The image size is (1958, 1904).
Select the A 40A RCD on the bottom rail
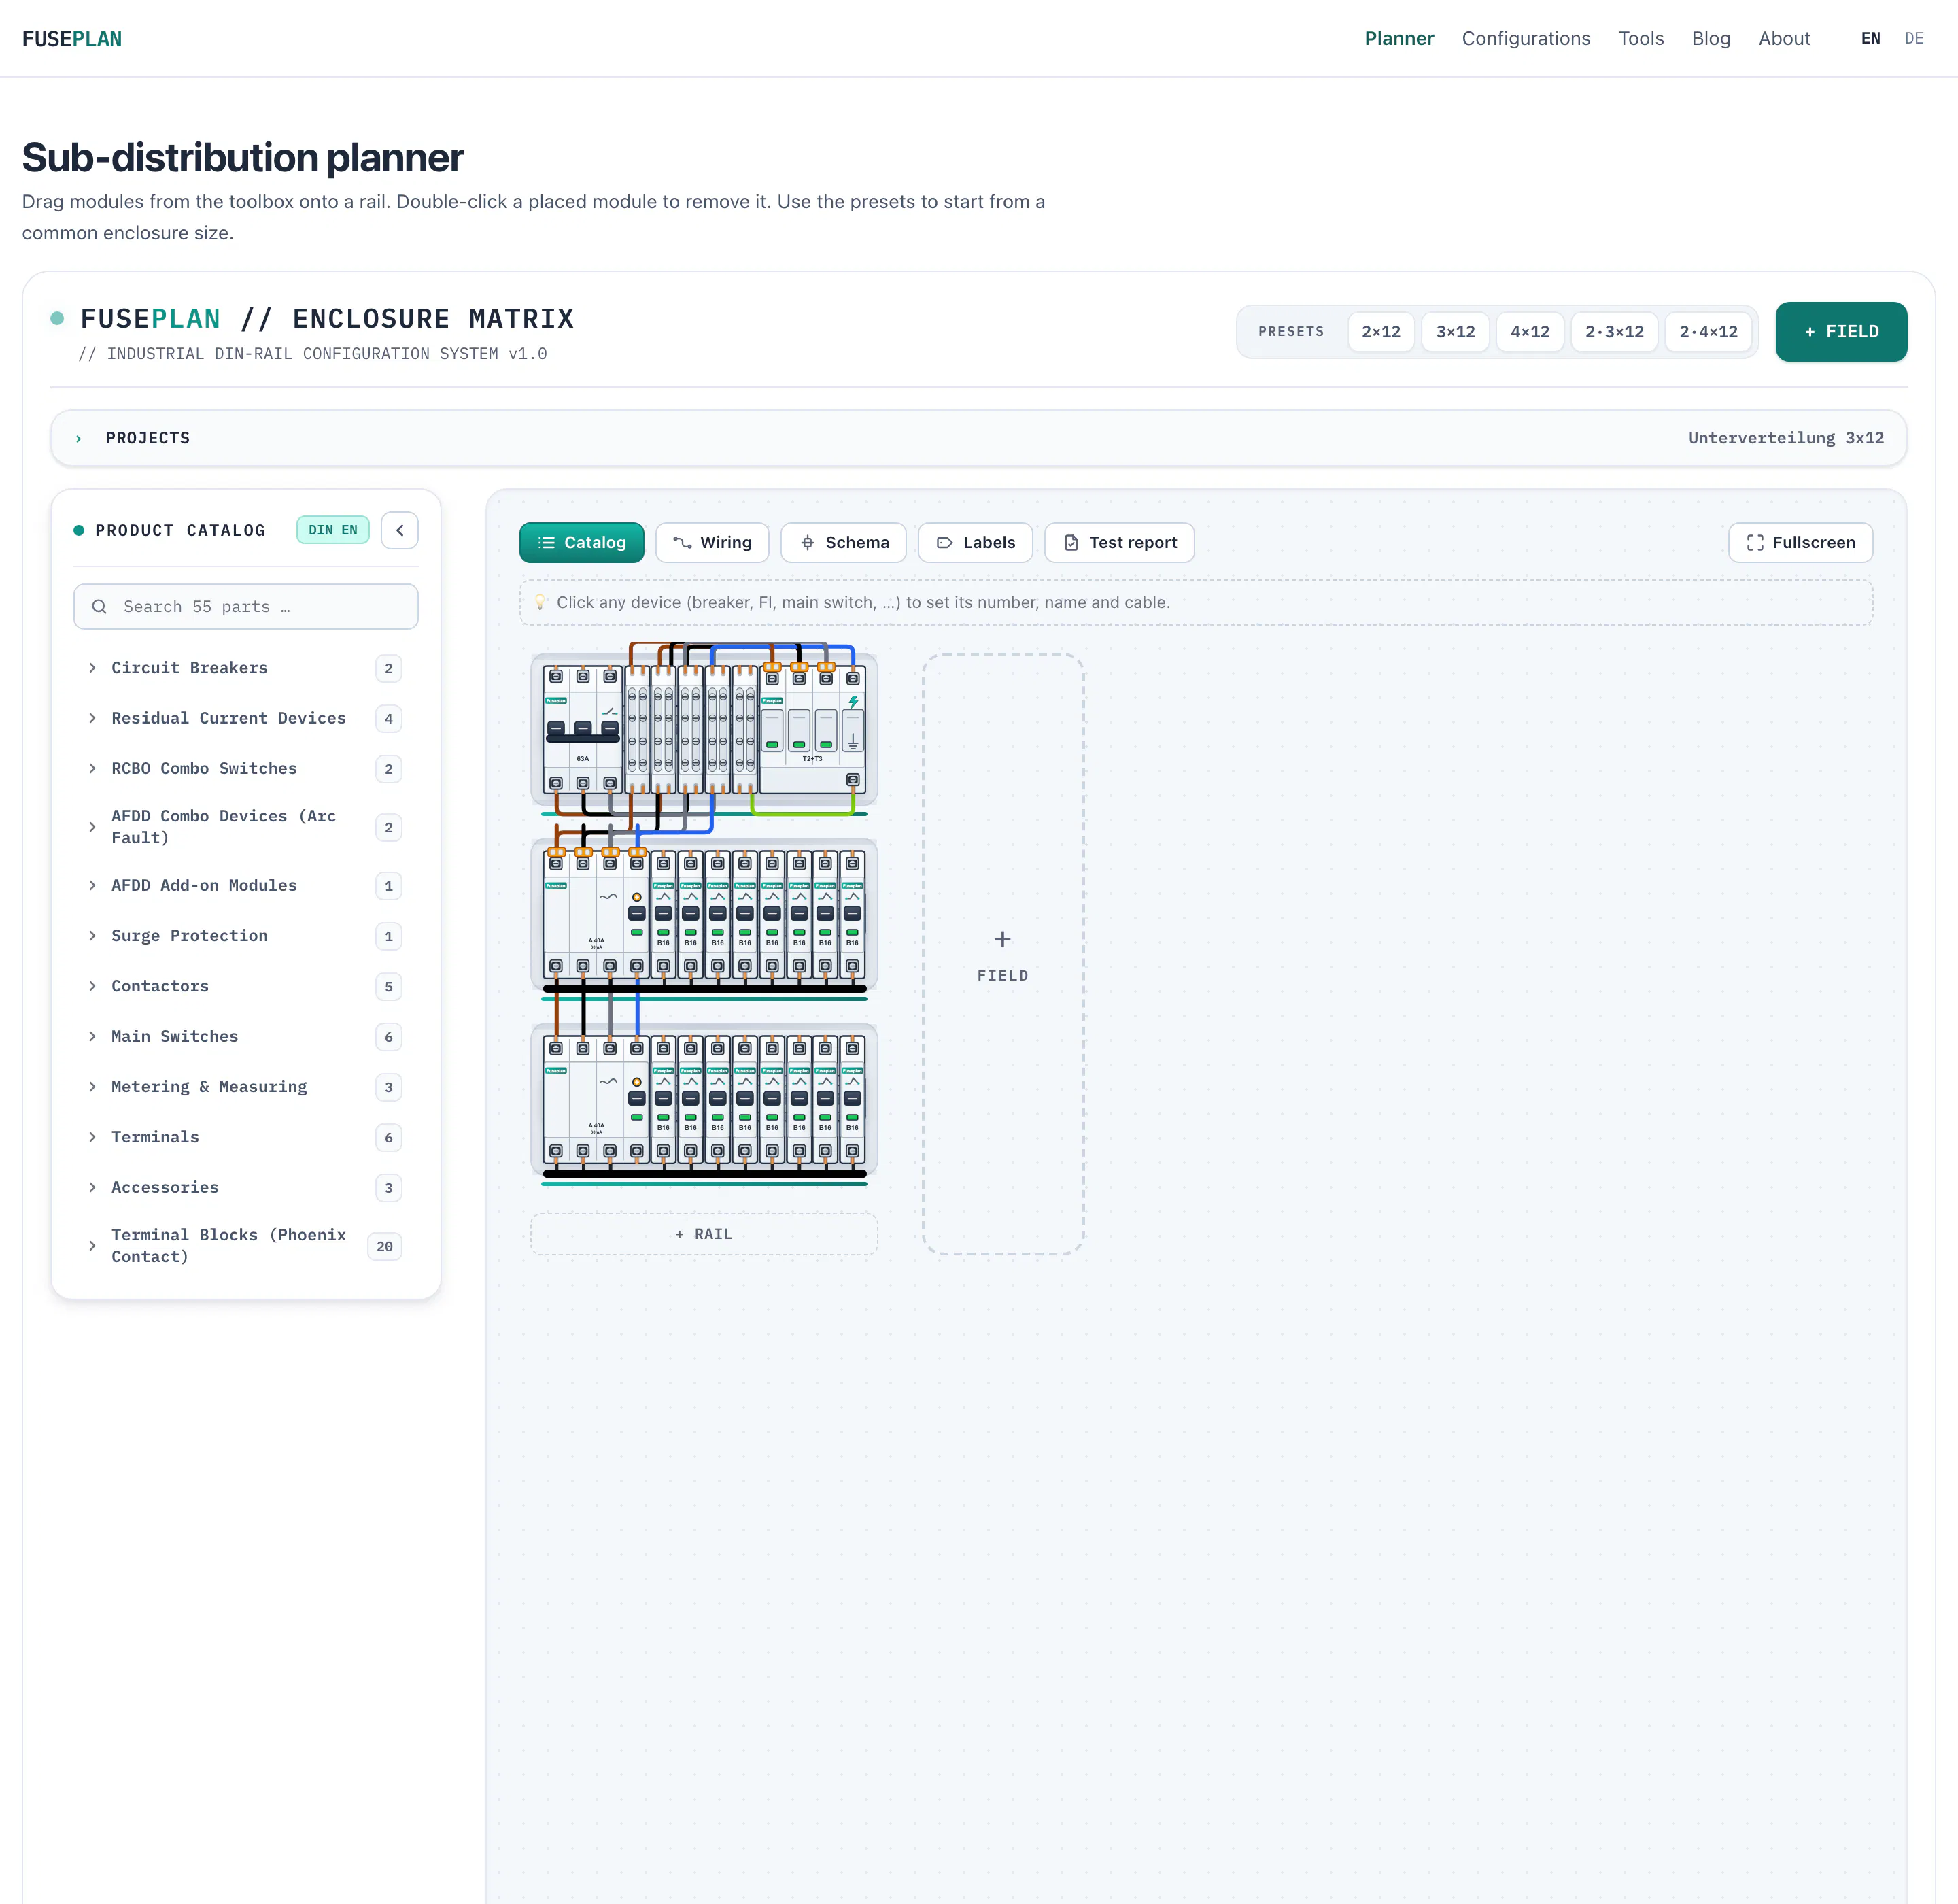[x=596, y=1099]
